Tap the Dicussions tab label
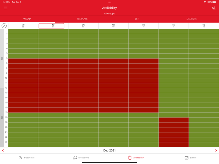This screenshot has width=219, height=164. click(x=84, y=157)
